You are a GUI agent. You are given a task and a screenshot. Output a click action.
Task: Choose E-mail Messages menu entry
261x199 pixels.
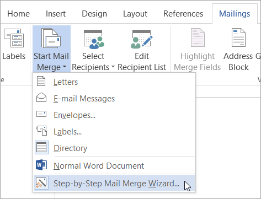[114, 99]
